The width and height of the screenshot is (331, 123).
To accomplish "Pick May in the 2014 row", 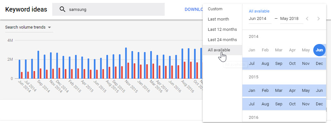I will [306, 50].
